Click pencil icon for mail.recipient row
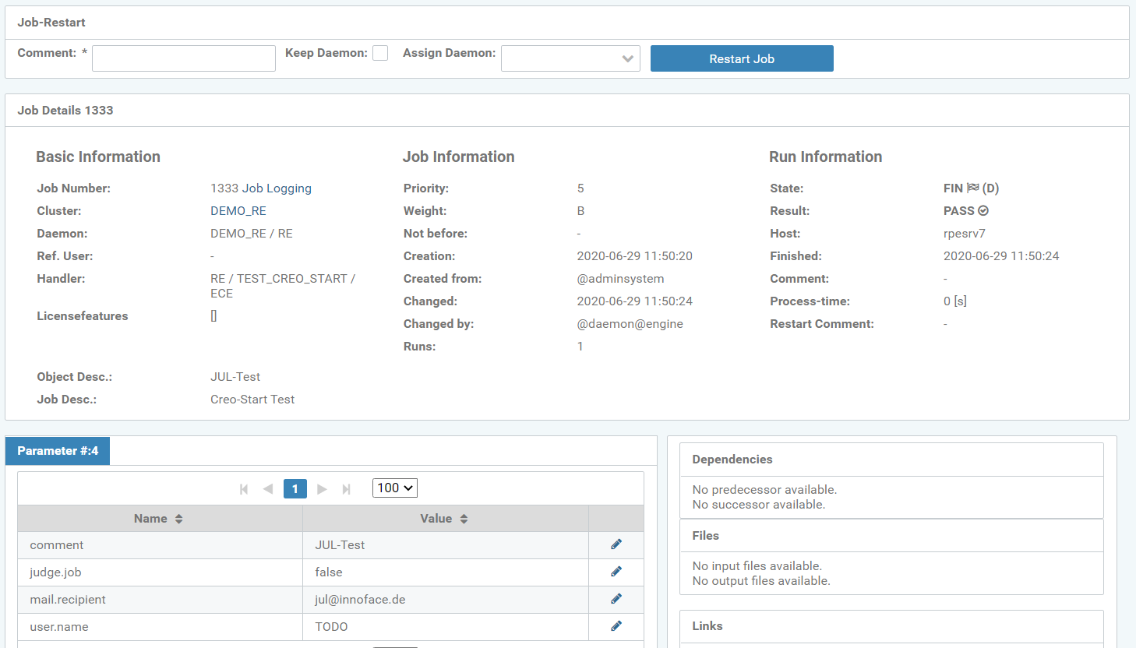Screen dimensions: 1136x648 616,599
